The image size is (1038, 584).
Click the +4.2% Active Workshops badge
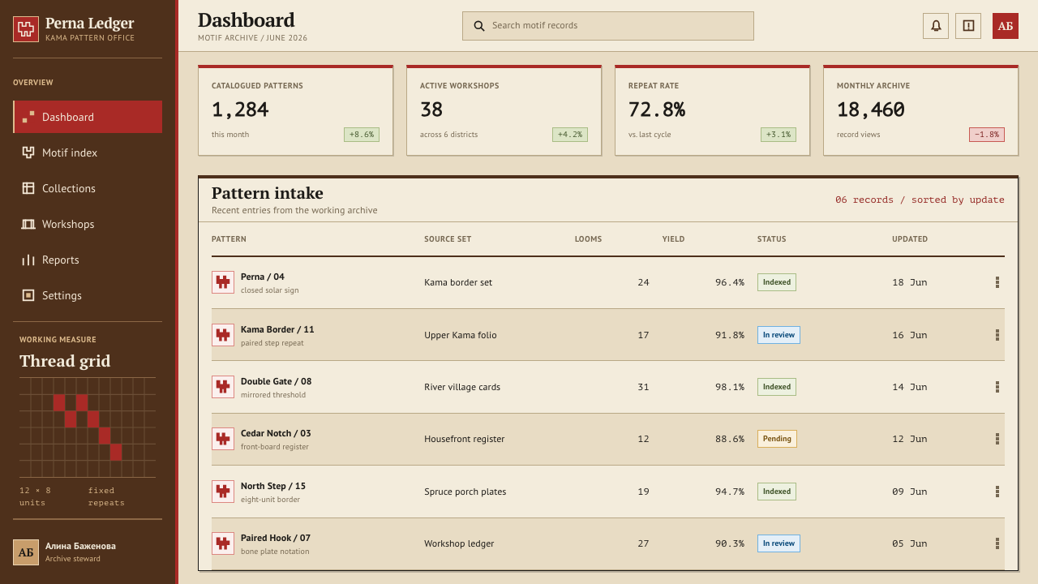(570, 135)
